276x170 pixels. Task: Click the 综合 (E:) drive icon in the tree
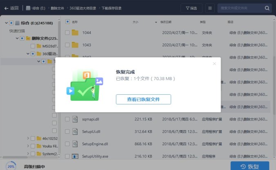click(x=17, y=23)
